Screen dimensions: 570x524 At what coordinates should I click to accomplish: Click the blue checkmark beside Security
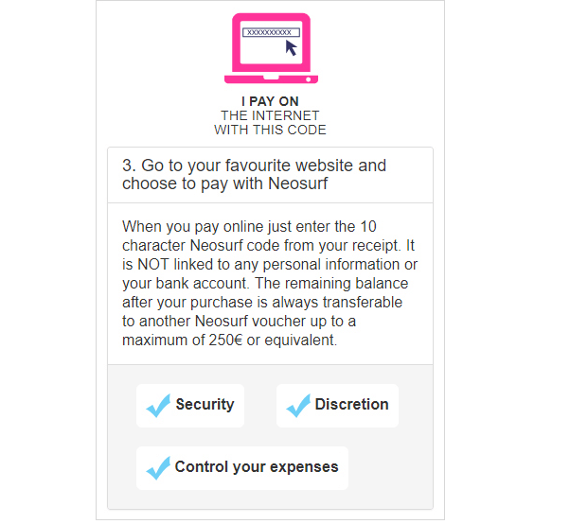(x=158, y=405)
